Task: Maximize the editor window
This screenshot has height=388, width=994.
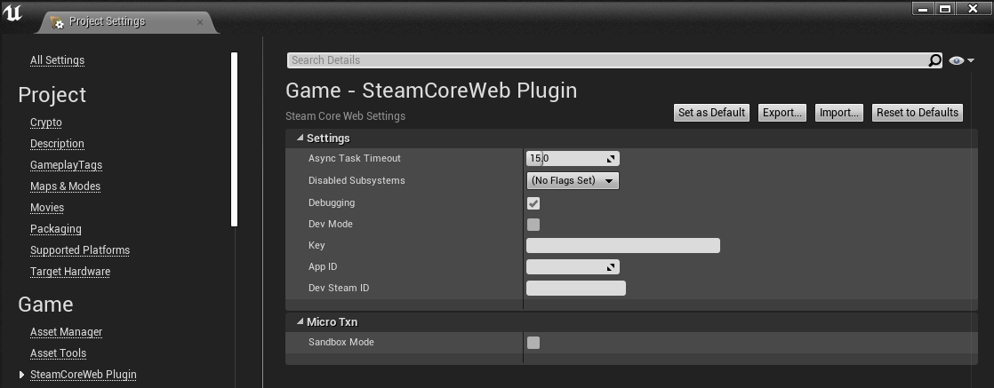Action: click(x=944, y=9)
